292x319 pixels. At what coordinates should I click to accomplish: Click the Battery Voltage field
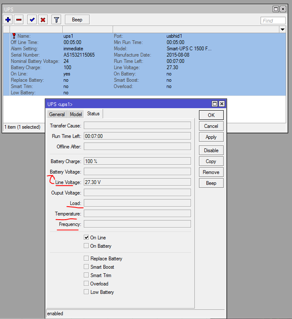tap(137, 172)
